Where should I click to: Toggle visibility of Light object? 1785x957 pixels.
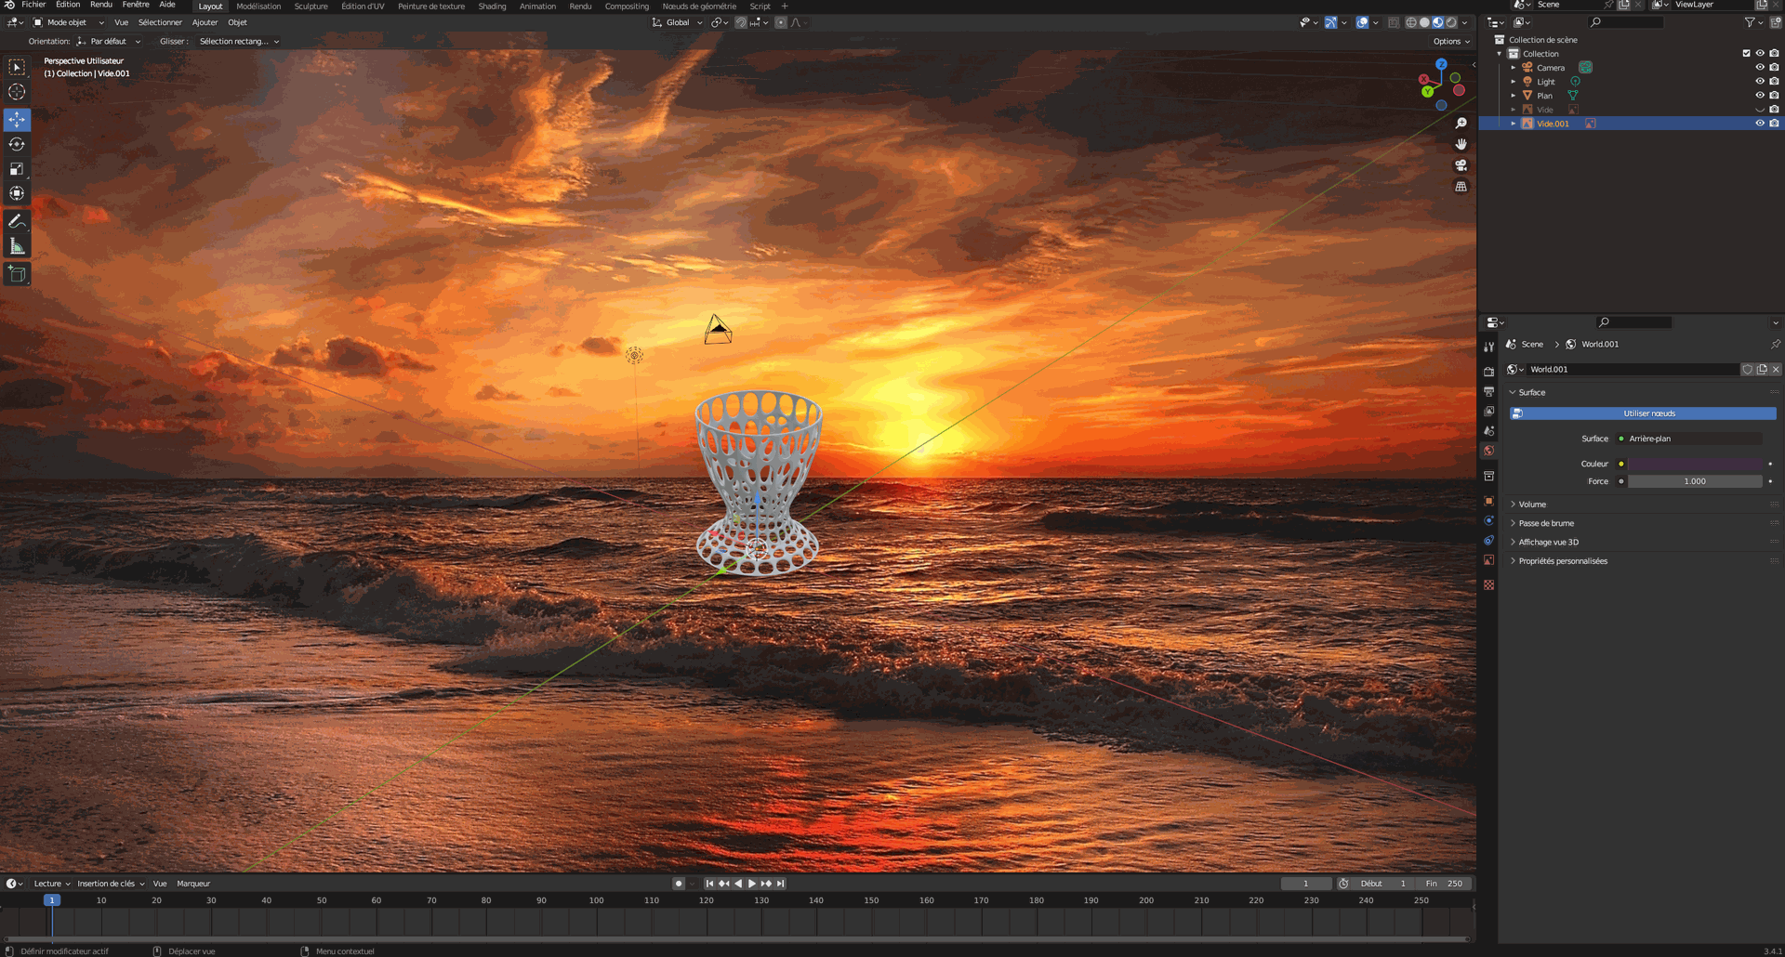[1759, 82]
